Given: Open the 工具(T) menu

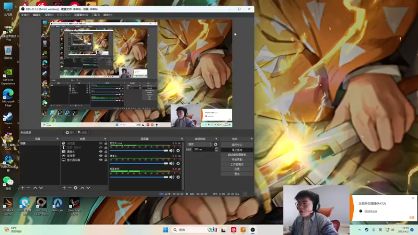Looking at the screenshot, I should pyautogui.click(x=96, y=15).
